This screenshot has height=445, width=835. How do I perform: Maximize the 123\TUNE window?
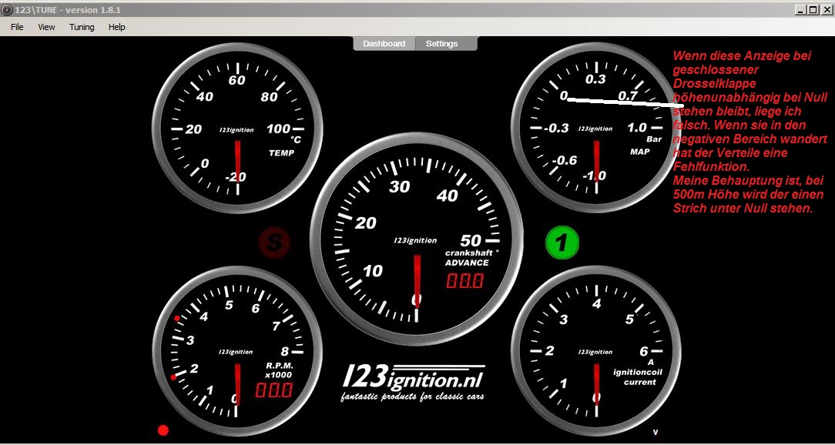(x=813, y=9)
